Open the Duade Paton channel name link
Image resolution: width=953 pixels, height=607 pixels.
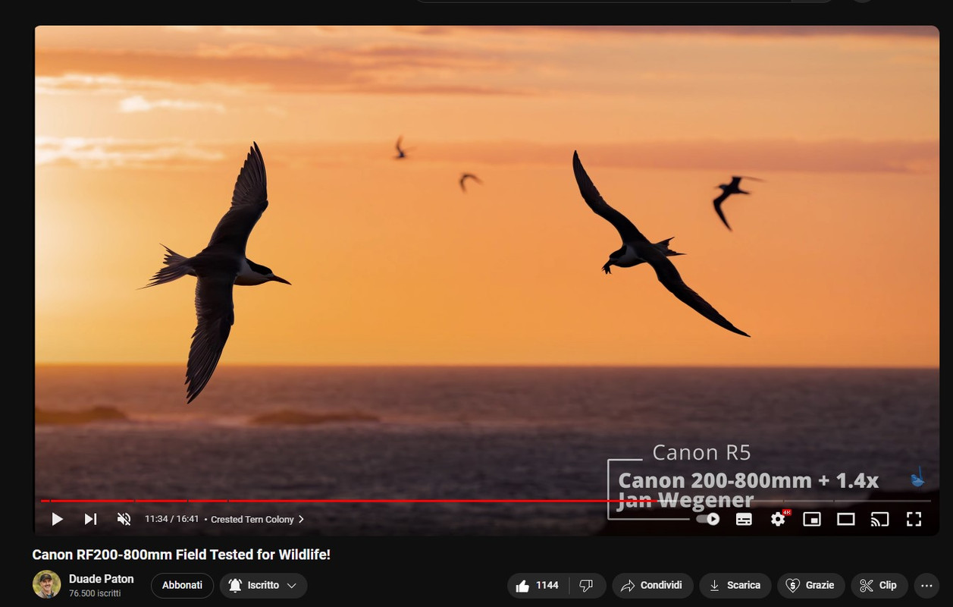101,579
